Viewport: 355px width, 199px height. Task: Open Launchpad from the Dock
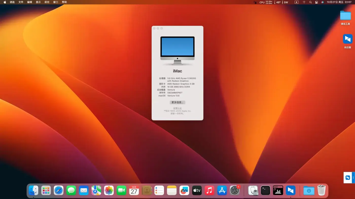click(46, 190)
